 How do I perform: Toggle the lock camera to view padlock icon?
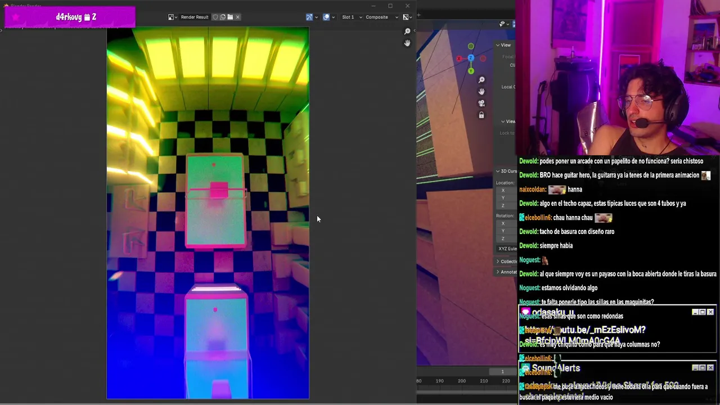[481, 115]
